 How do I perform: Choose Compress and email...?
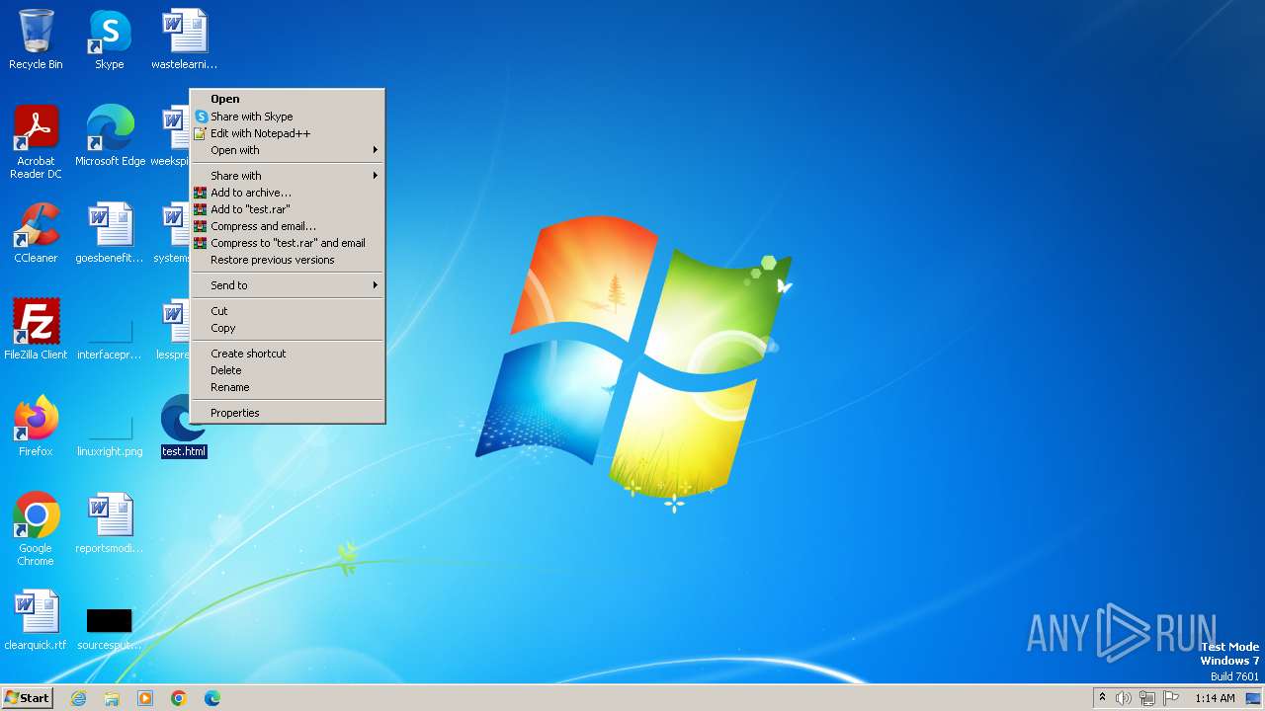pyautogui.click(x=288, y=226)
